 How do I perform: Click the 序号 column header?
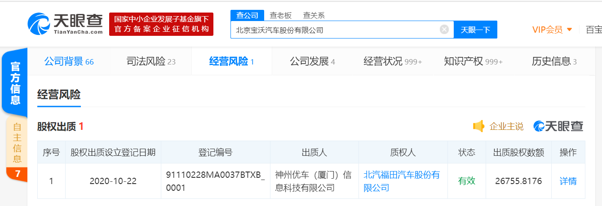pyautogui.click(x=51, y=152)
